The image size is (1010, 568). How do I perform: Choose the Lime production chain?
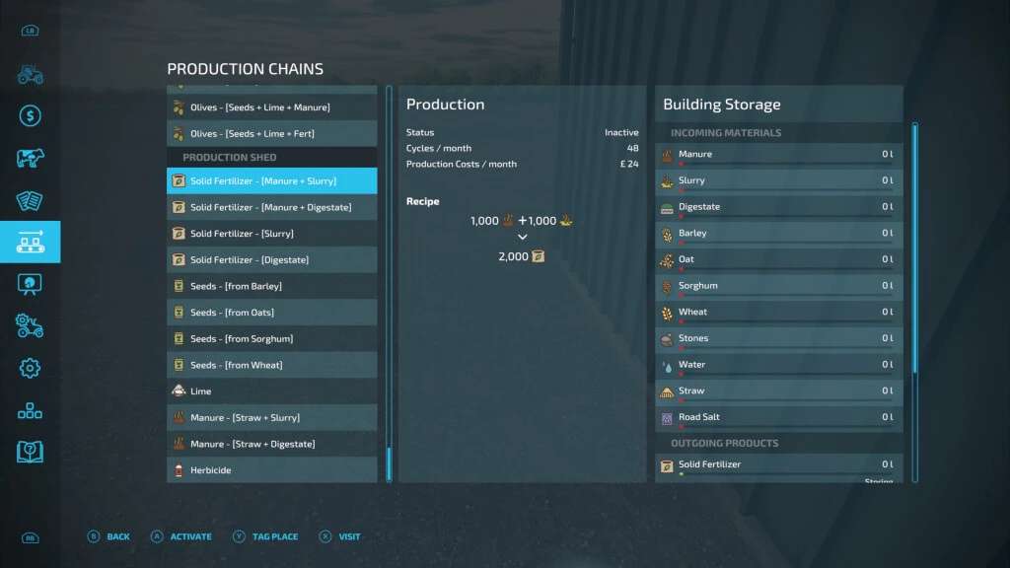point(271,391)
